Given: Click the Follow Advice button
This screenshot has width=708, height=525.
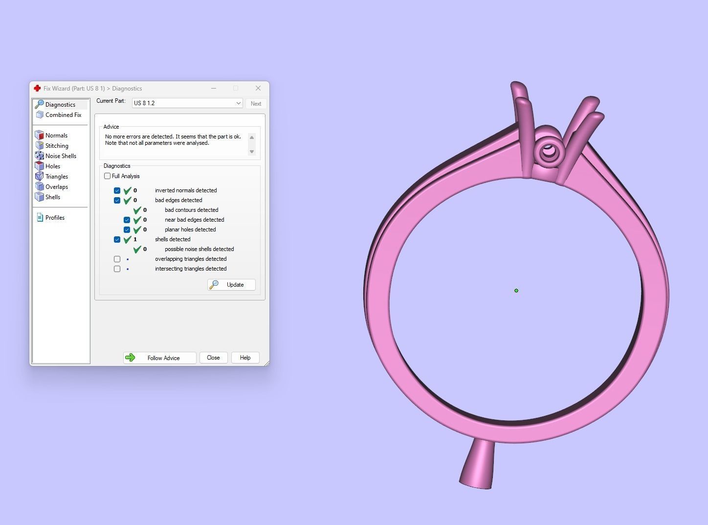Looking at the screenshot, I should [x=160, y=358].
